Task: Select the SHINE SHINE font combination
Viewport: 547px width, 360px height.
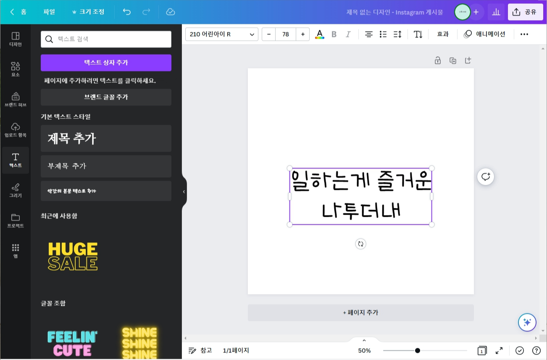Action: point(139,343)
